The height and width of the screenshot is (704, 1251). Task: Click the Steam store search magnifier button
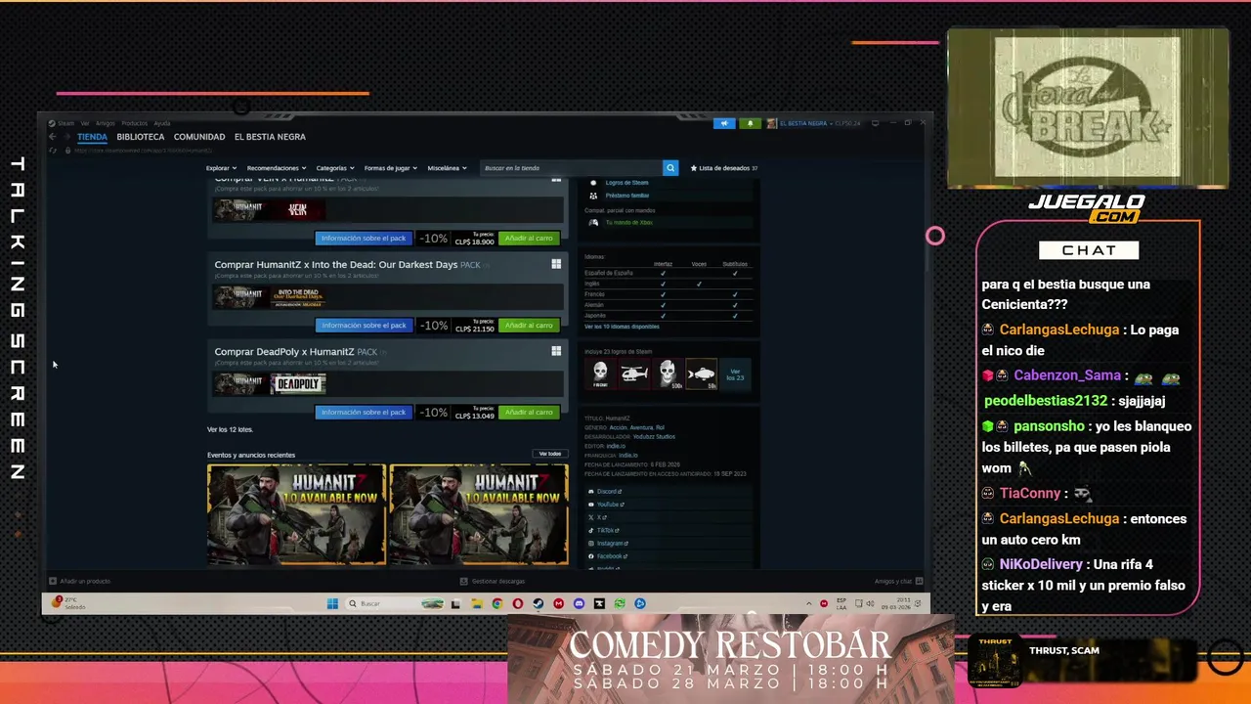click(x=670, y=168)
